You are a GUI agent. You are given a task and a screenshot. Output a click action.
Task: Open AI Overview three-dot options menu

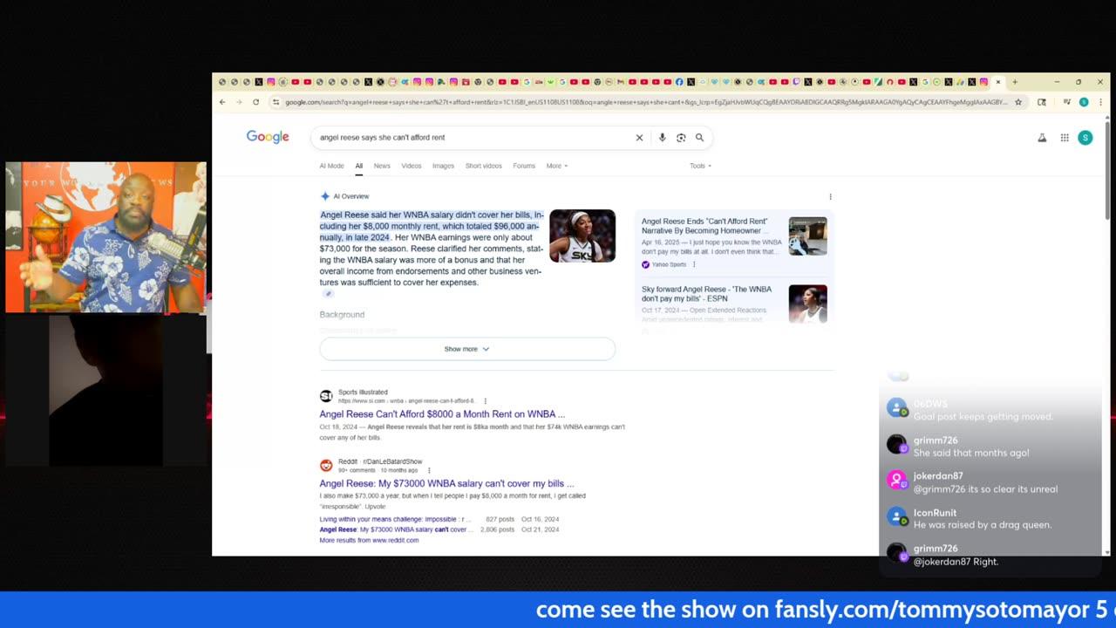click(830, 196)
